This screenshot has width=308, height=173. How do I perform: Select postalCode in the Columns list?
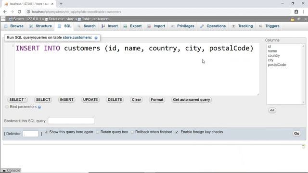(277, 65)
